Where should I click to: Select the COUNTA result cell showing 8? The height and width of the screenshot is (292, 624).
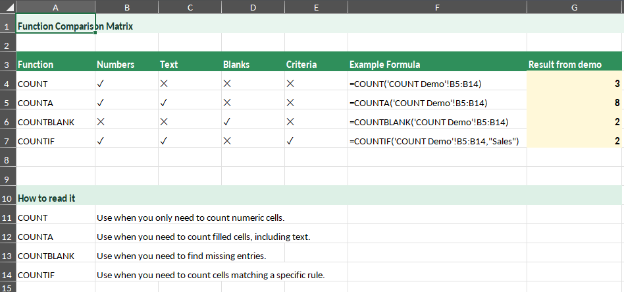point(575,103)
